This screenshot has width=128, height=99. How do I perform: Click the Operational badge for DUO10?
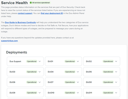70,93
